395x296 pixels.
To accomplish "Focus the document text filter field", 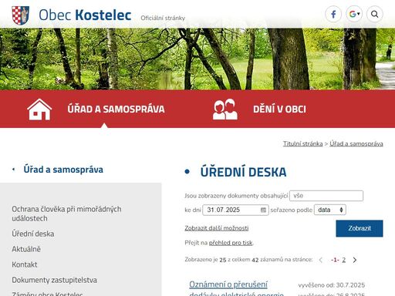I will click(326, 196).
